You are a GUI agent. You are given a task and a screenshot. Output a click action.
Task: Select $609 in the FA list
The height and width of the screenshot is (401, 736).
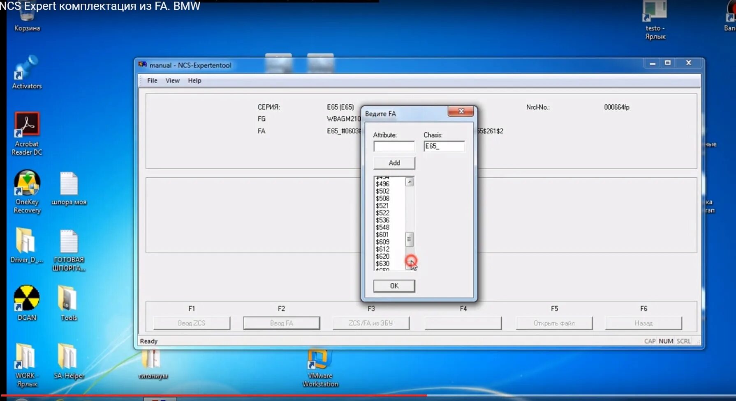[383, 242]
